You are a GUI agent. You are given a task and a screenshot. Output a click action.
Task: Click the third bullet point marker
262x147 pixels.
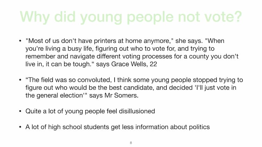[x=20, y=111]
